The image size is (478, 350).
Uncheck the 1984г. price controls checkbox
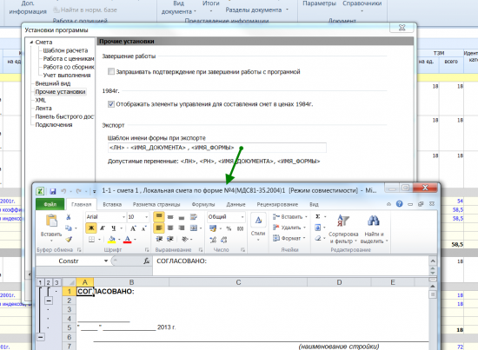pos(111,104)
